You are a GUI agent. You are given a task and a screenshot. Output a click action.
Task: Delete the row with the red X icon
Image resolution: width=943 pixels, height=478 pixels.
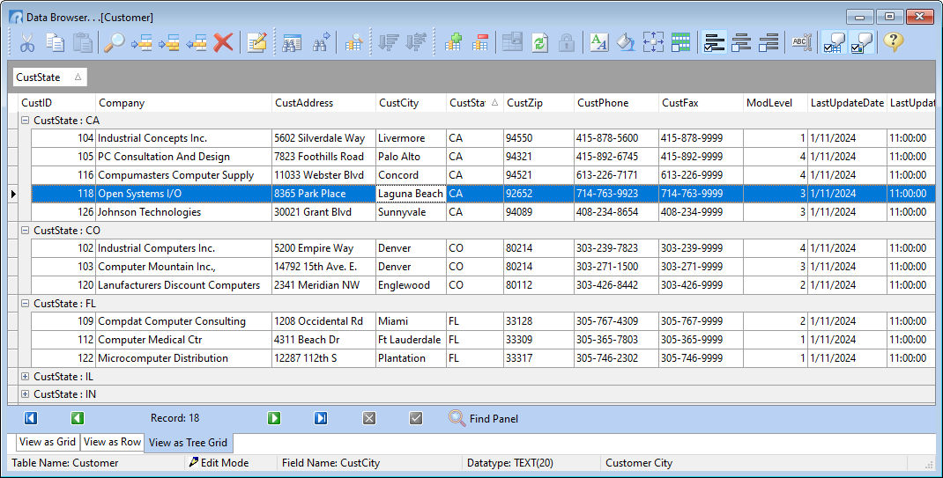pos(224,42)
